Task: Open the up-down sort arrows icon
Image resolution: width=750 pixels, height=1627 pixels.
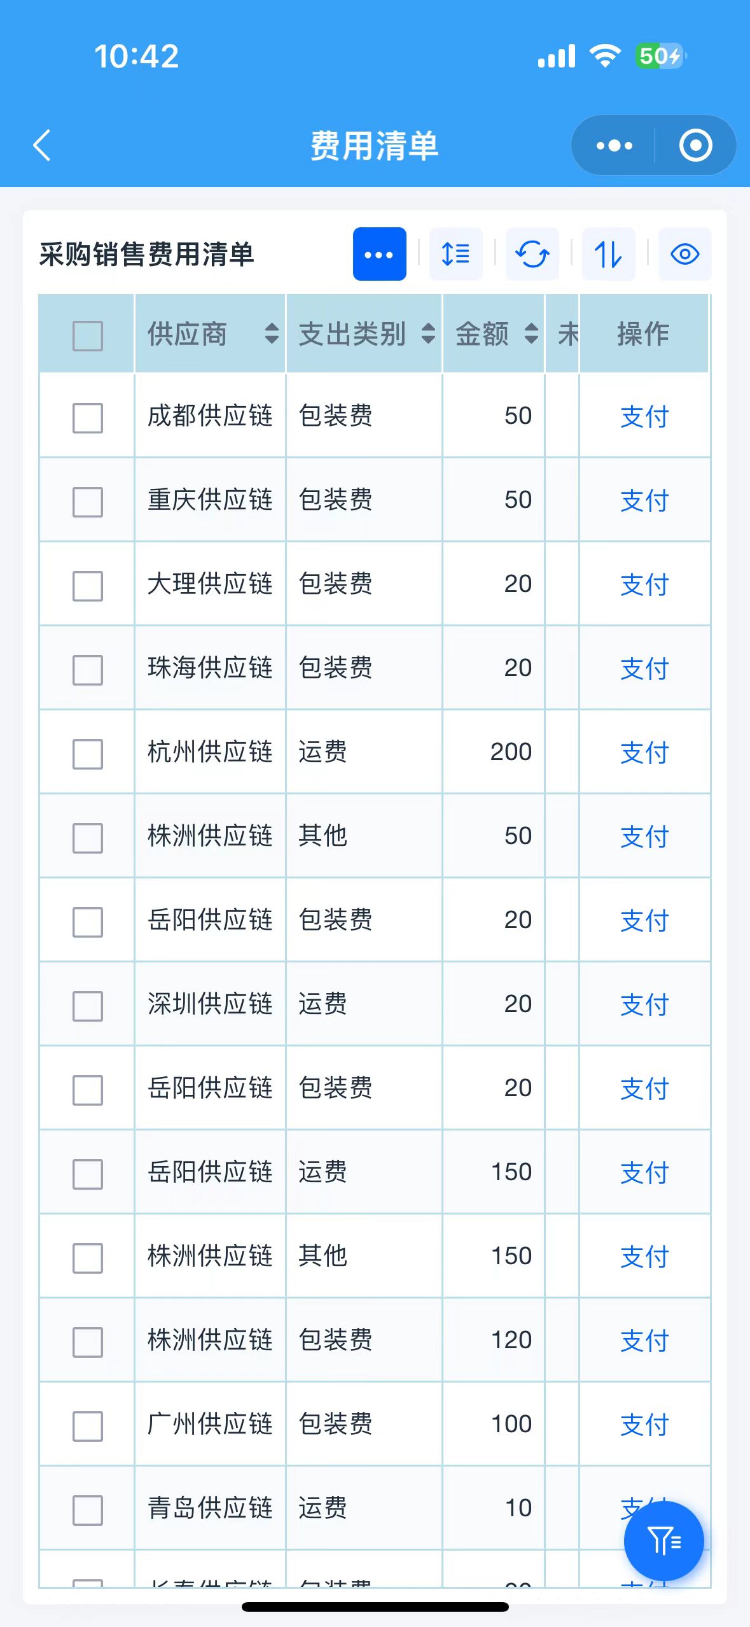Action: tap(608, 254)
